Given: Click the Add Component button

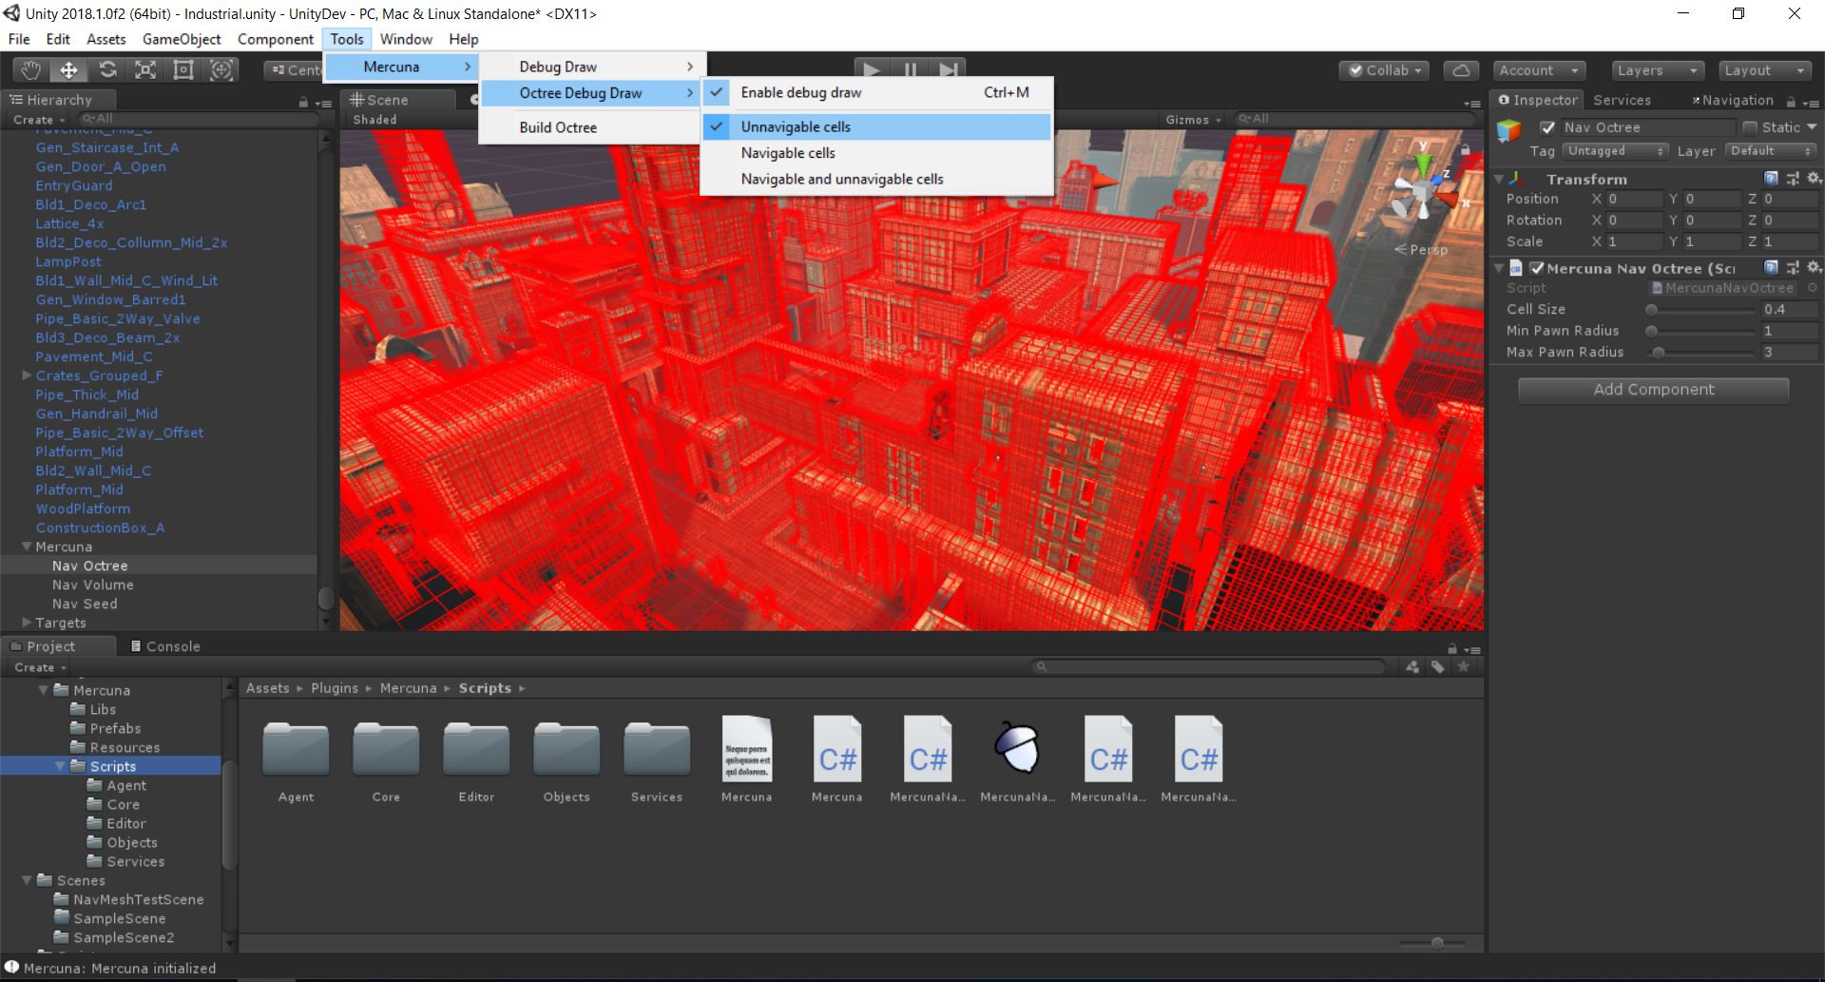Looking at the screenshot, I should tap(1653, 390).
